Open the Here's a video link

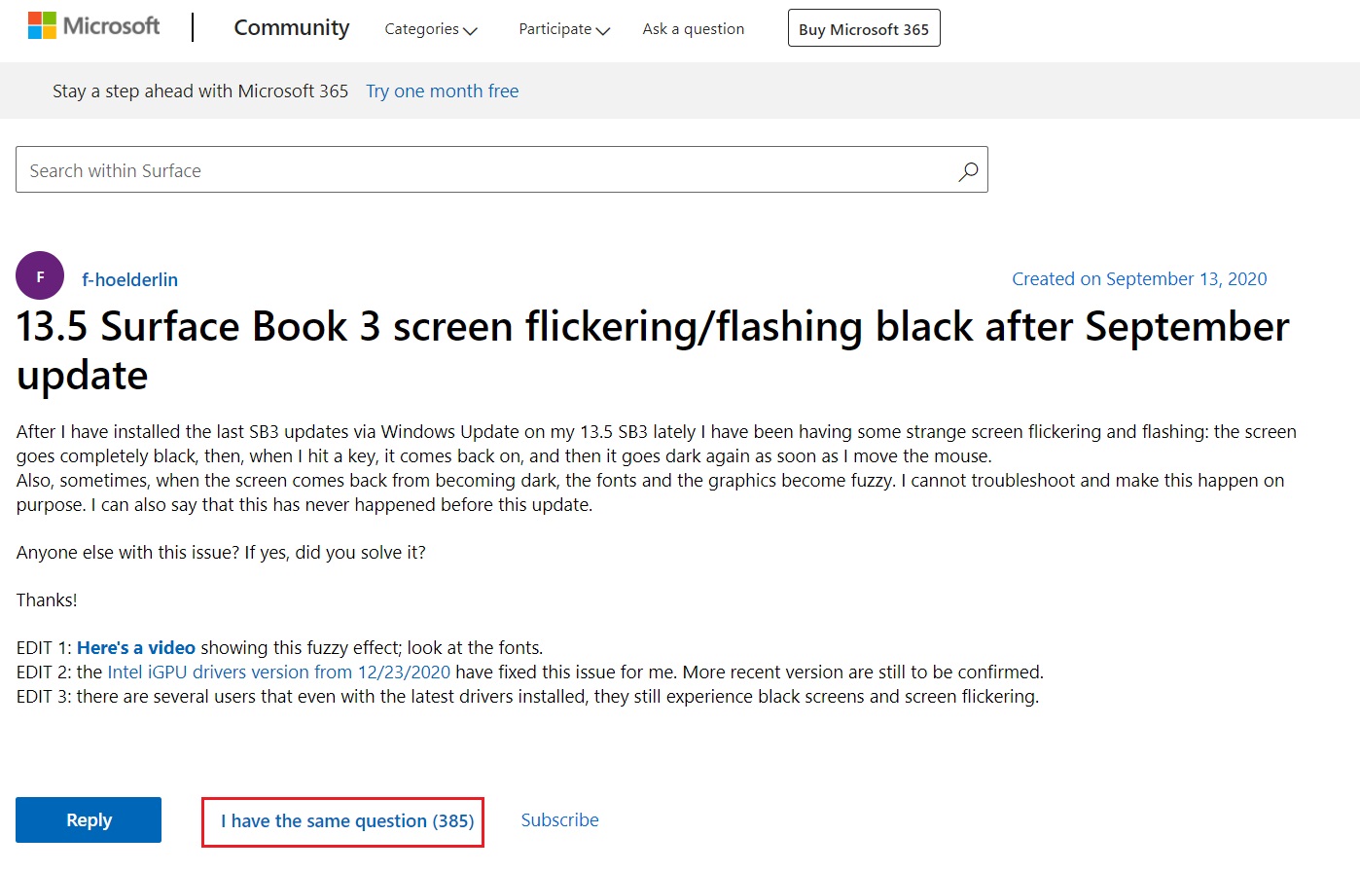tap(136, 648)
